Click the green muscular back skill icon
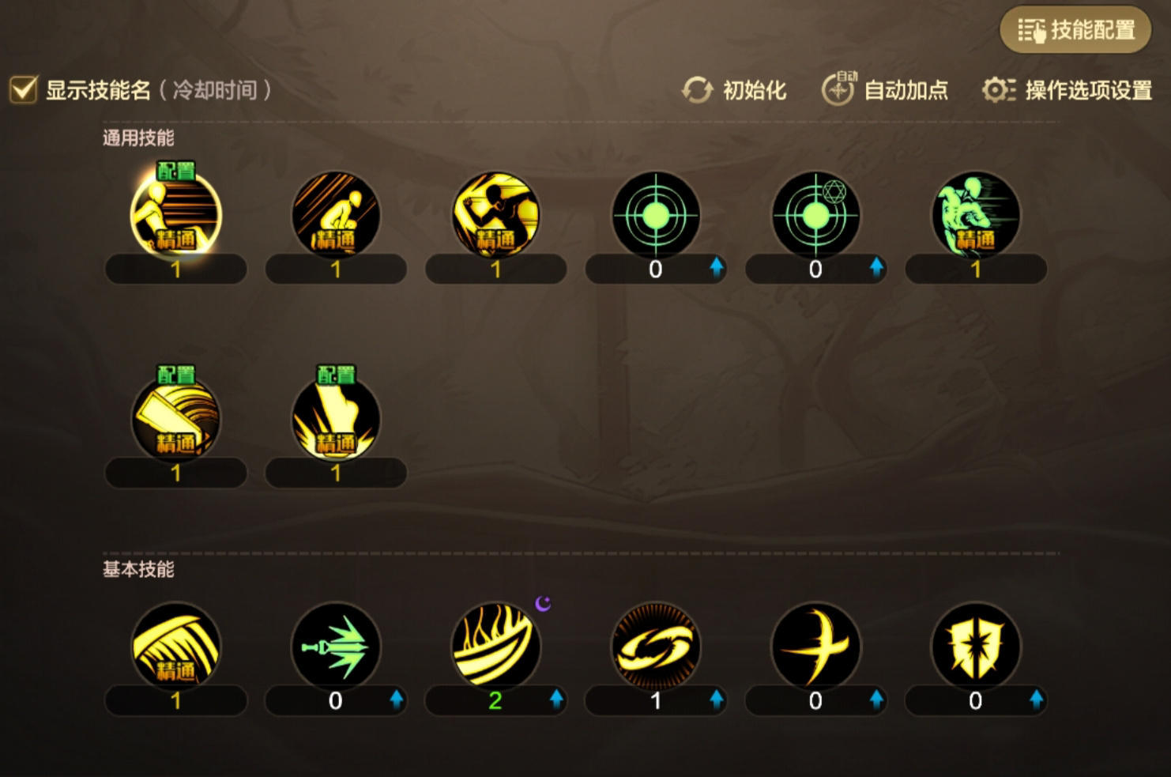This screenshot has height=777, width=1171. 976,215
